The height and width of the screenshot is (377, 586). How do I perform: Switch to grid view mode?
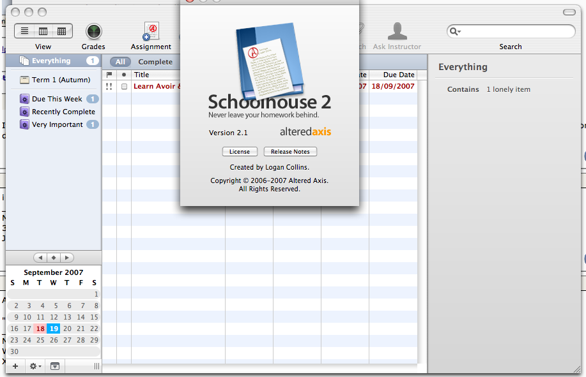click(x=62, y=31)
